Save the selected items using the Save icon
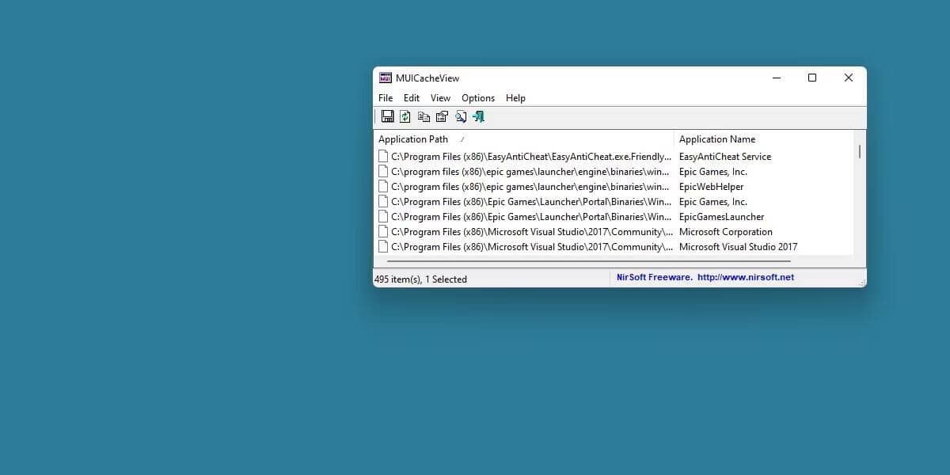 pyautogui.click(x=388, y=116)
